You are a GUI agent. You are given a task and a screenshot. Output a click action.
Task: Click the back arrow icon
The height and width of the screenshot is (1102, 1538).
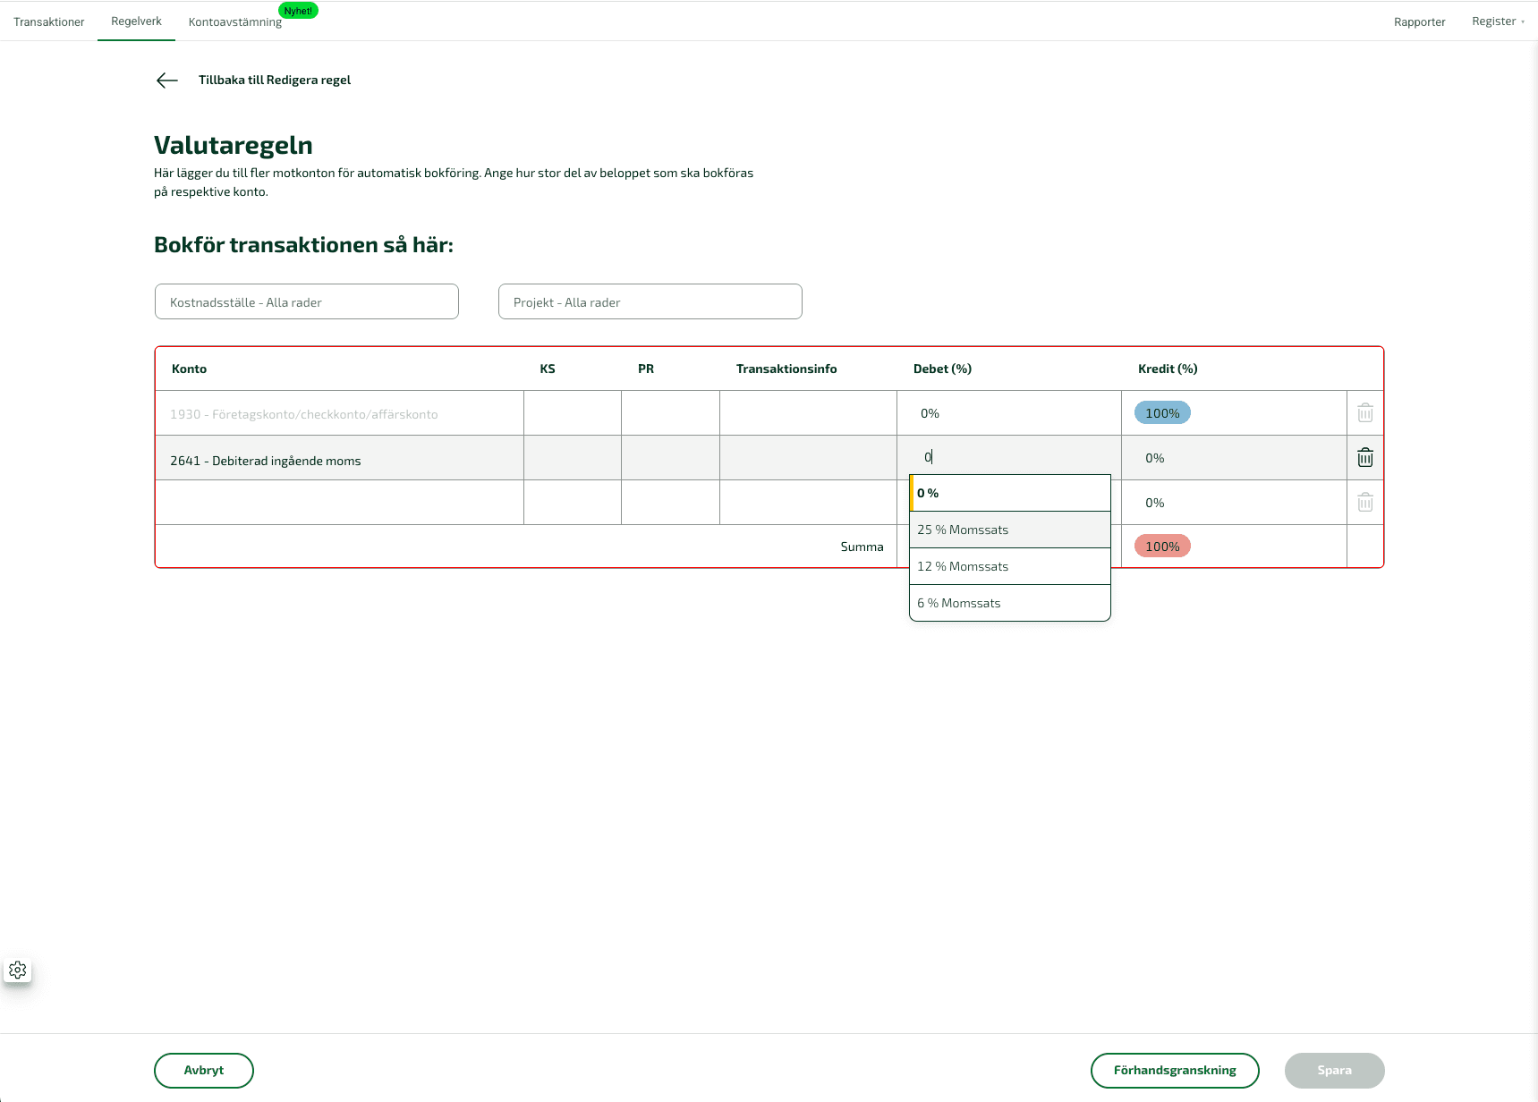(167, 81)
